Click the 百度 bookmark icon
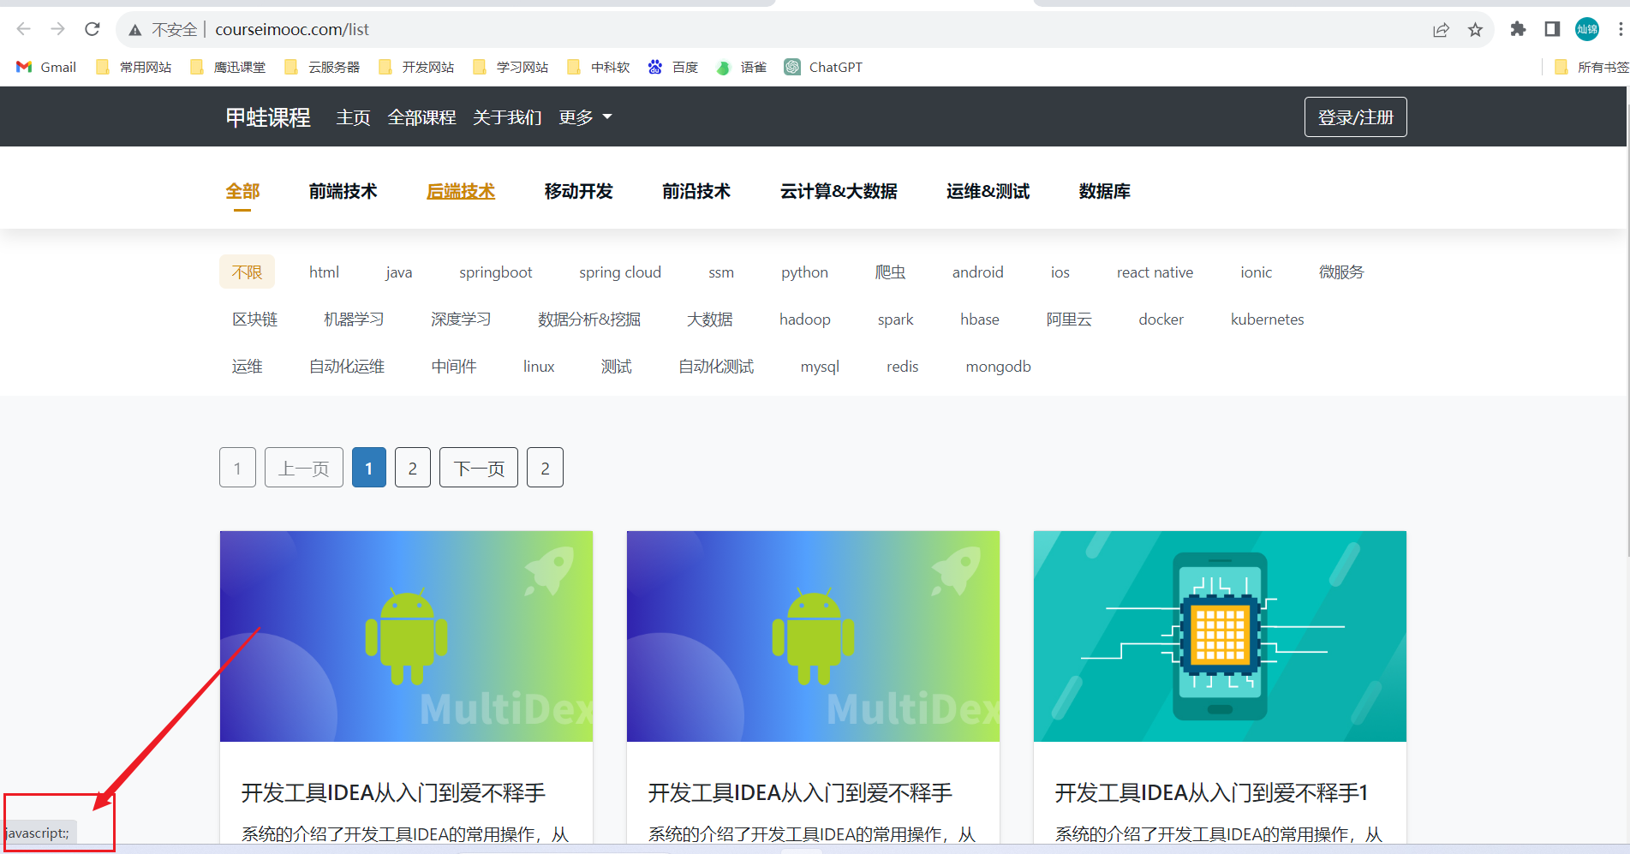Screen dimensions: 1630x854 (x=655, y=67)
